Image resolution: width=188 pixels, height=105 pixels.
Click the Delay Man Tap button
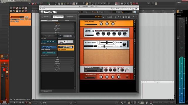(x=127, y=69)
